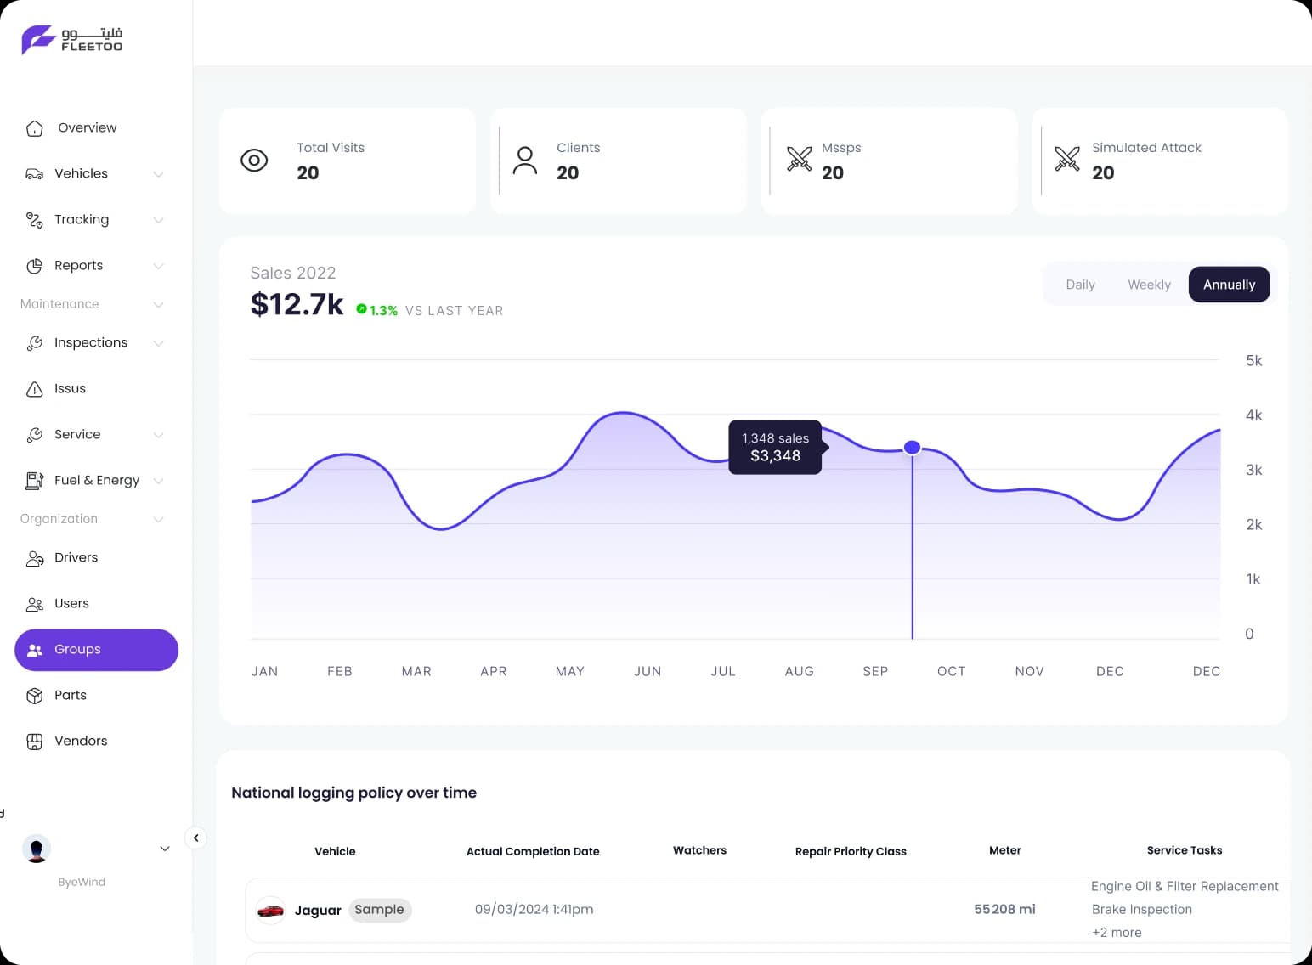Expand the Tracking submenu chevron
The image size is (1312, 965).
click(158, 220)
